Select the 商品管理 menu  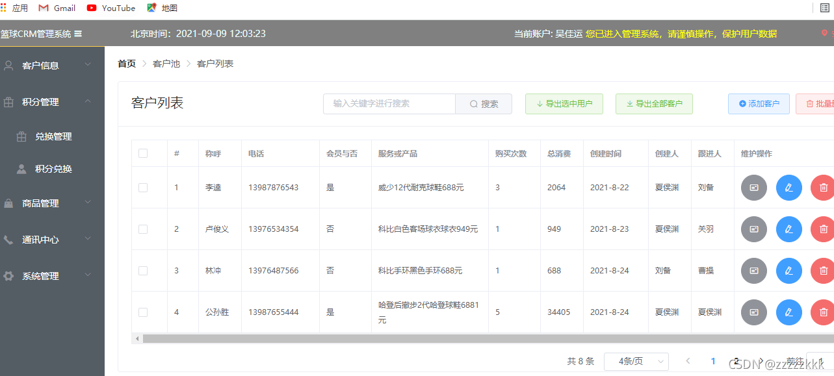(52, 203)
